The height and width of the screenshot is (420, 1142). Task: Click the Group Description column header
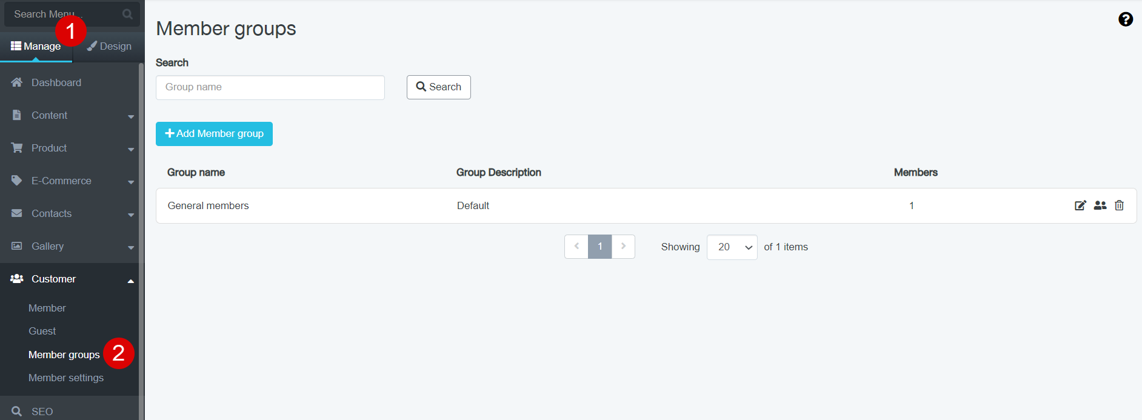coord(498,172)
